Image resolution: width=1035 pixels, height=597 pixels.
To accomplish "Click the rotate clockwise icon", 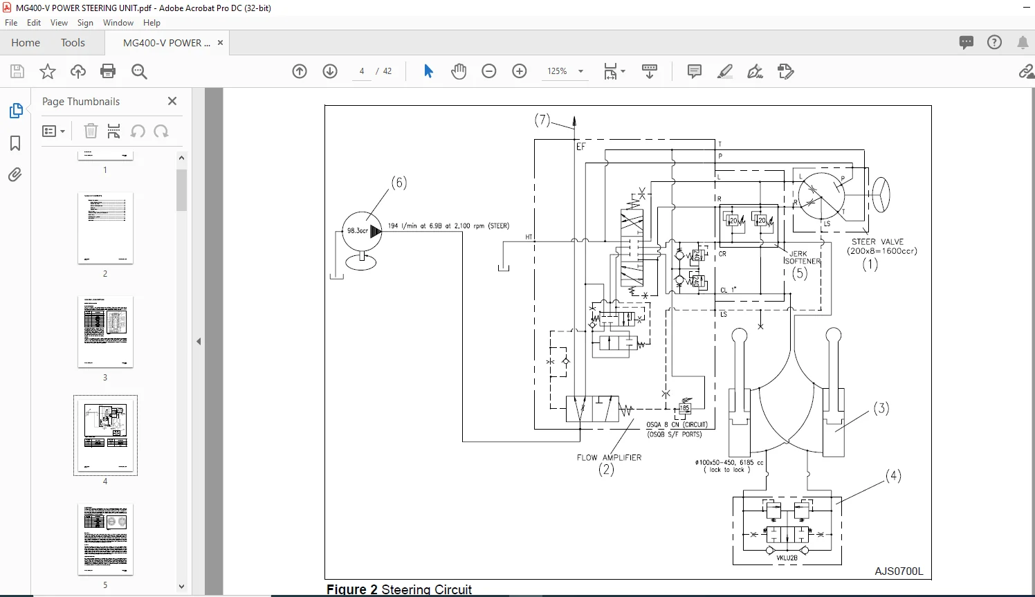I will [x=161, y=131].
